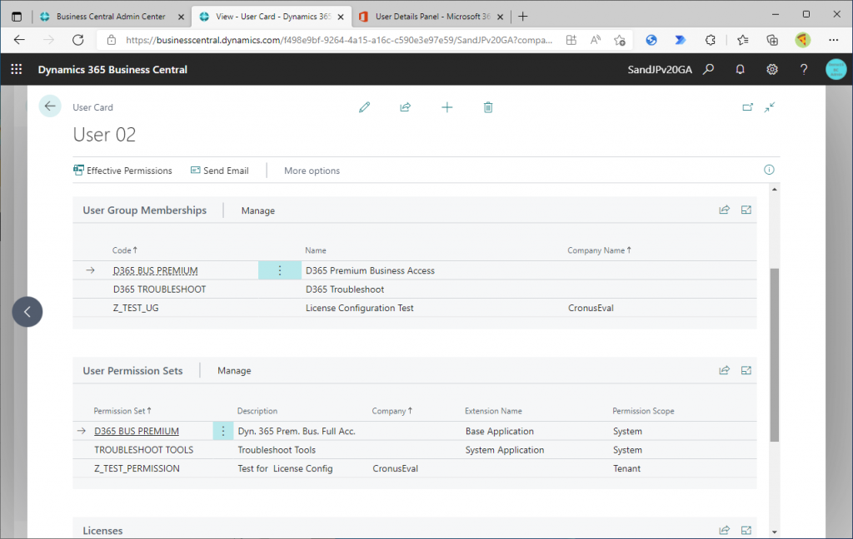Edit the user card with the pencil icon
Viewport: 853px width, 539px height.
pyautogui.click(x=365, y=107)
